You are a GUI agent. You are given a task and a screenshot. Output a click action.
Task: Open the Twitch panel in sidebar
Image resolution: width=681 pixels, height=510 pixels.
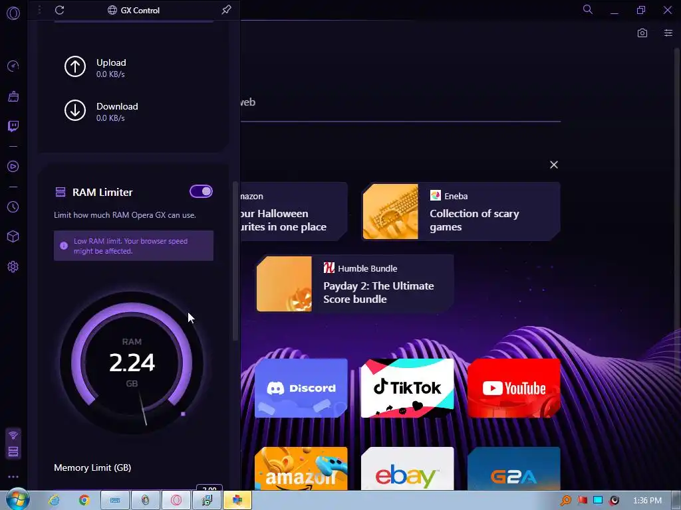pyautogui.click(x=13, y=126)
